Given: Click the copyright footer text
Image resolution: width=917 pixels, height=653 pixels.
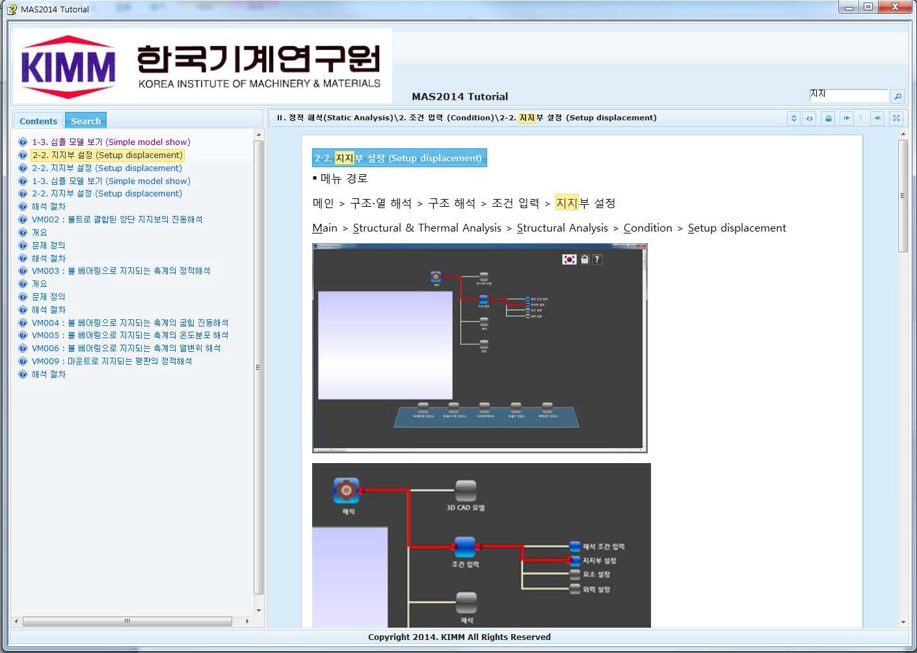Looking at the screenshot, I should coord(459,637).
